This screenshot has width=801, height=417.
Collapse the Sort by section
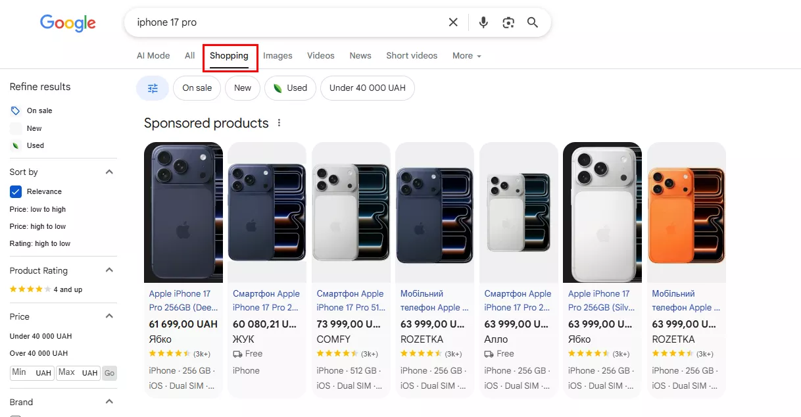coord(109,171)
